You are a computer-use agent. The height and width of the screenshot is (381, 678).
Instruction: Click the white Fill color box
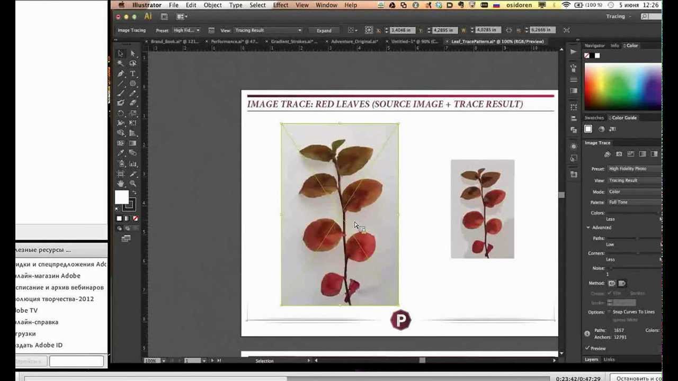click(x=122, y=197)
